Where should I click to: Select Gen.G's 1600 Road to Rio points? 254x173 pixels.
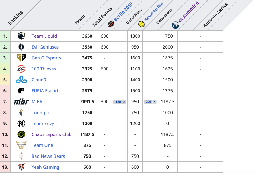135,58
